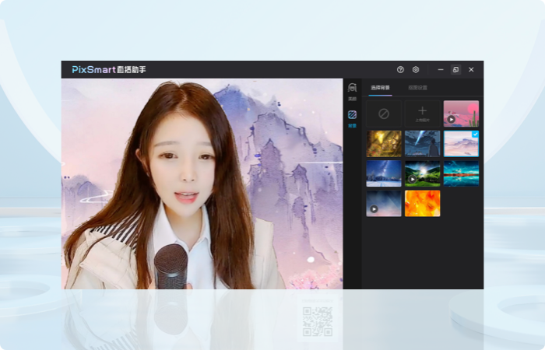Select the teal lake reflection background
The image size is (545, 350).
pyautogui.click(x=461, y=173)
